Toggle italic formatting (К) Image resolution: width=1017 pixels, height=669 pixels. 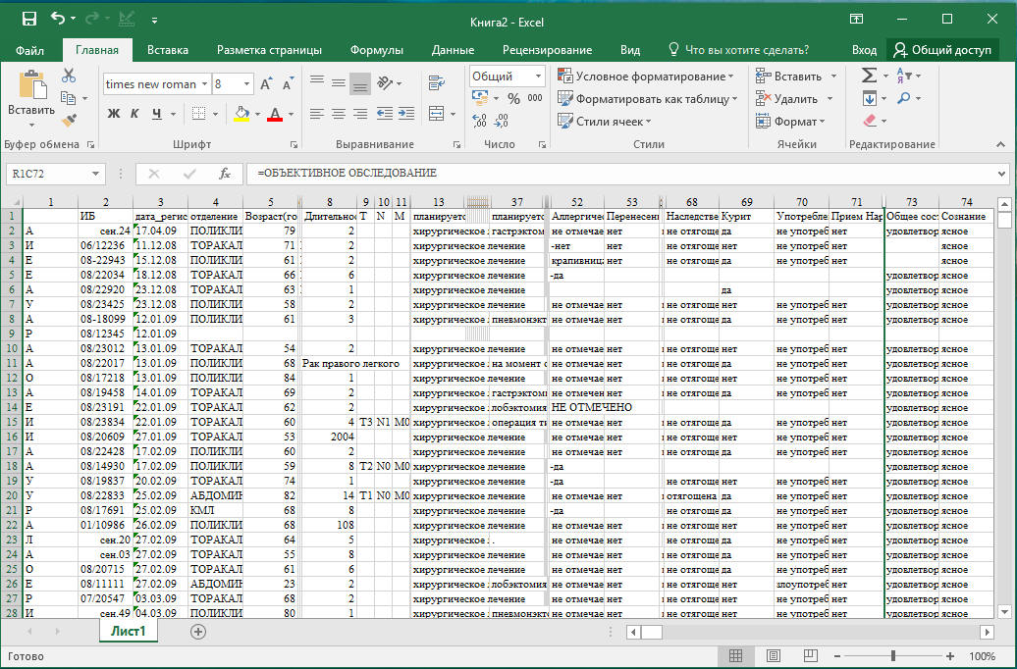point(135,114)
